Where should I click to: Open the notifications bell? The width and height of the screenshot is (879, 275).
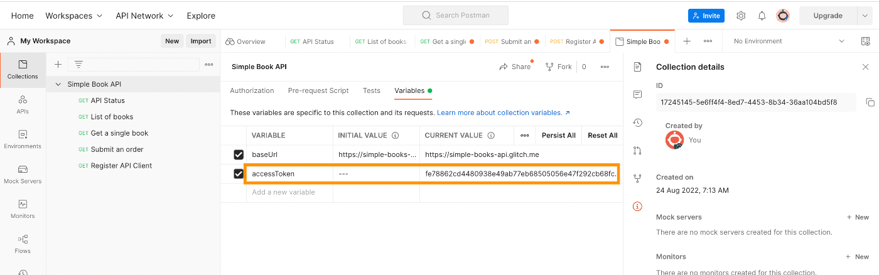[762, 16]
